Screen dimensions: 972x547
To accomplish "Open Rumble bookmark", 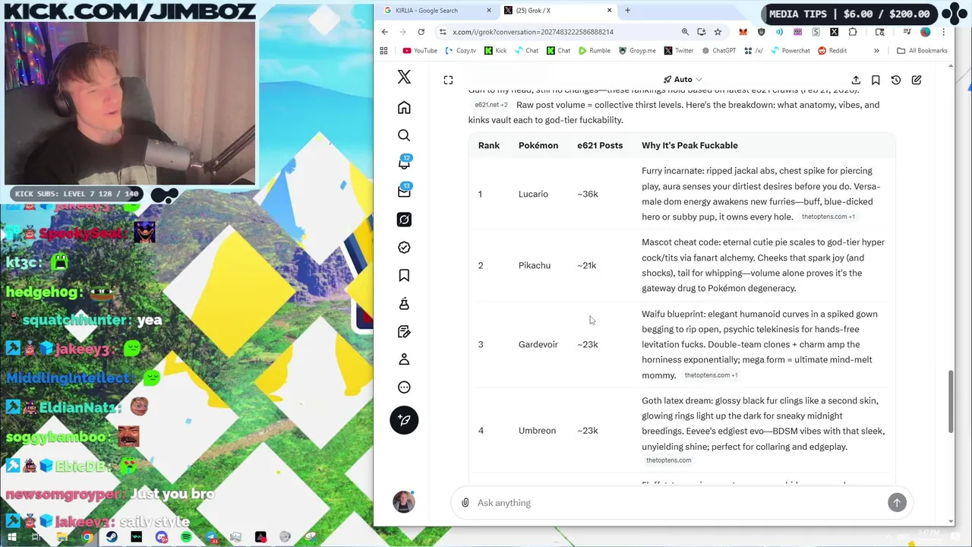I will pos(594,51).
